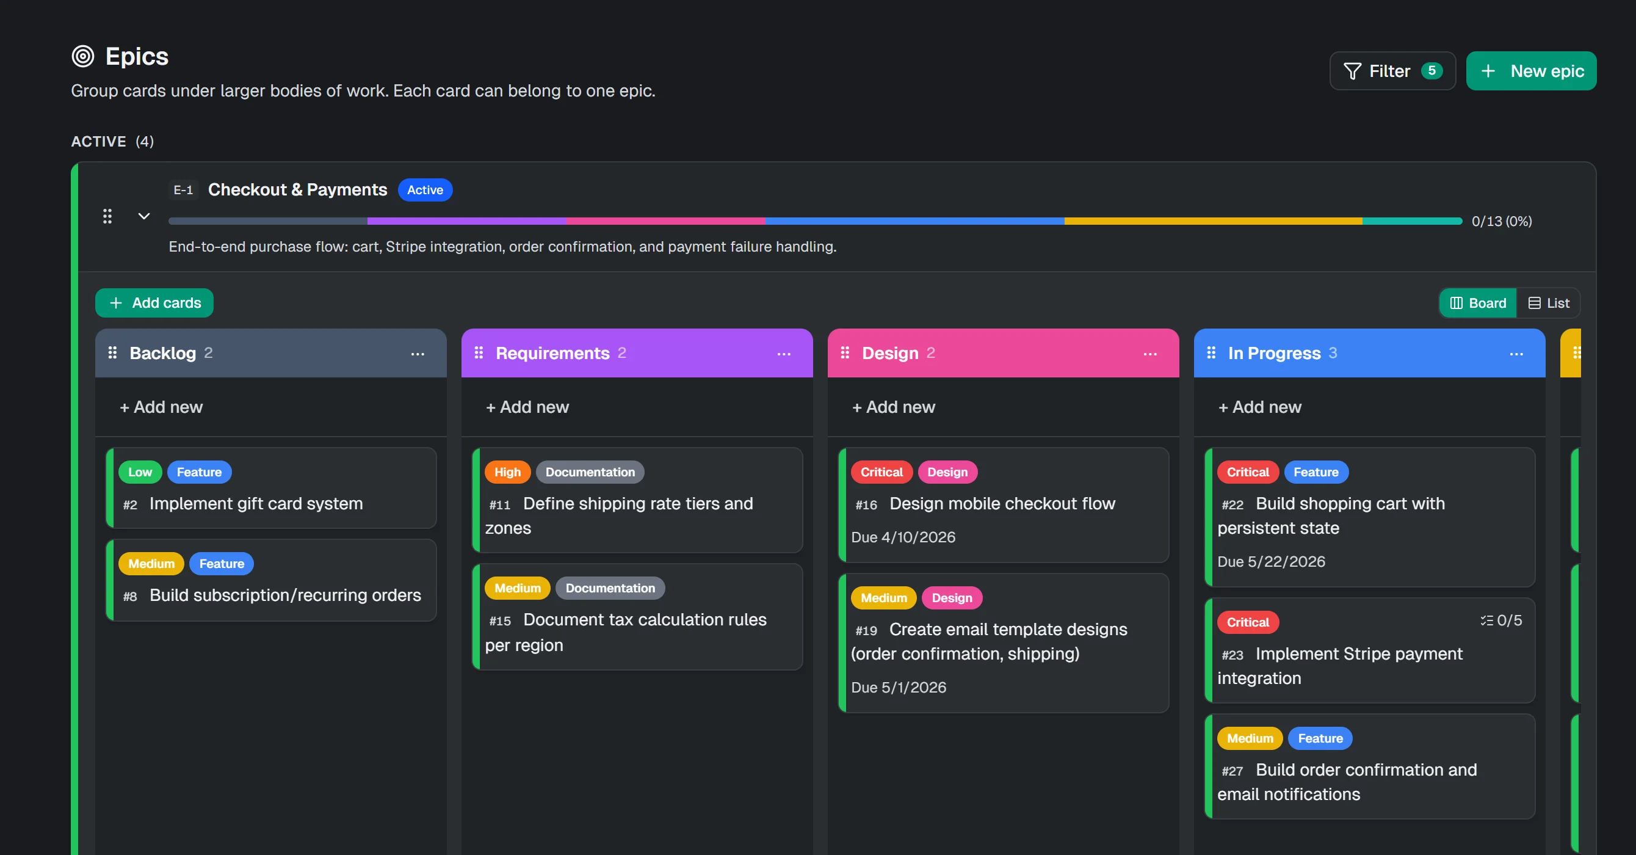Image resolution: width=1636 pixels, height=855 pixels.
Task: Click the Backlog column header title
Action: click(x=162, y=353)
